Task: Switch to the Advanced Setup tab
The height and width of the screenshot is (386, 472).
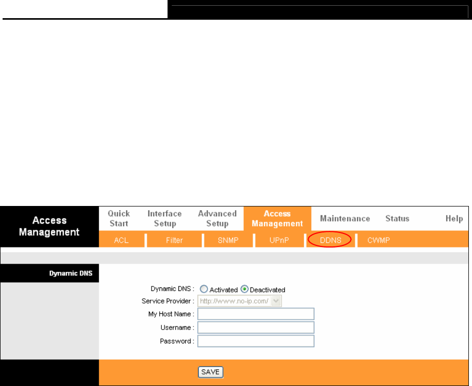Action: [x=217, y=218]
